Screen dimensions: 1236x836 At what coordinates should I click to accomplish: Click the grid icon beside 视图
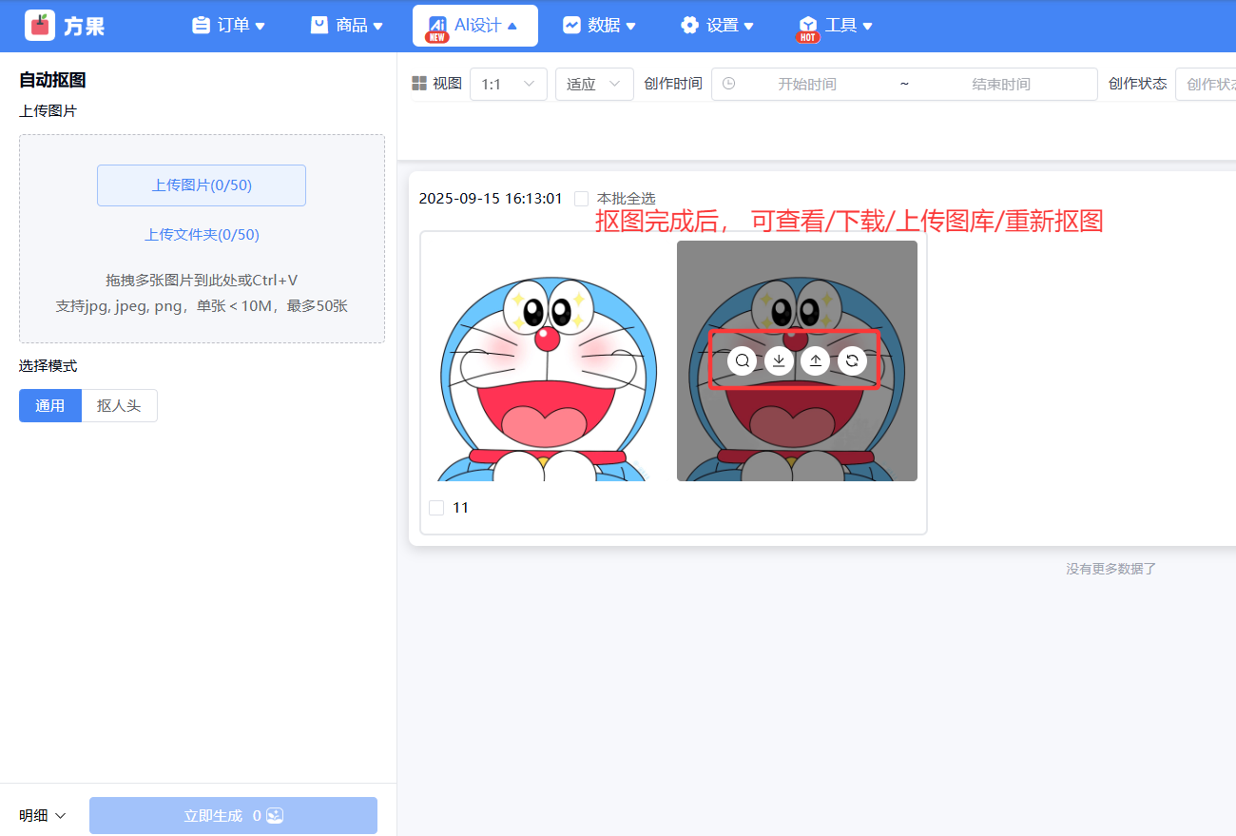pyautogui.click(x=419, y=84)
